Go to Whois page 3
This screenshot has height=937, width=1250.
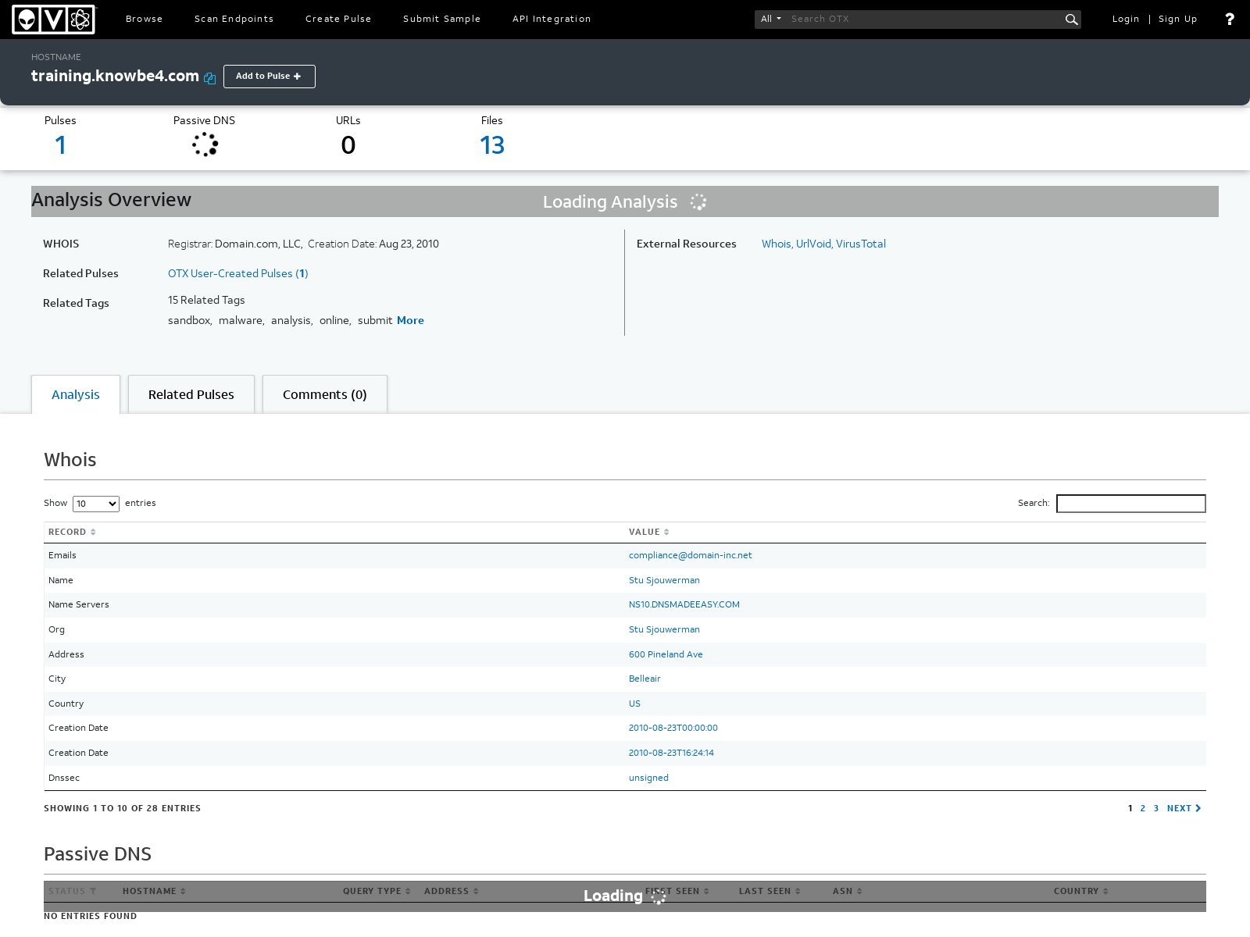pos(1156,809)
